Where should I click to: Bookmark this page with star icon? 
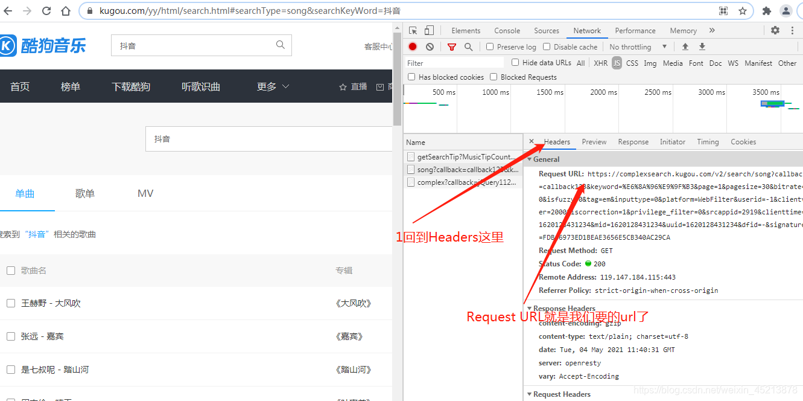click(x=743, y=11)
